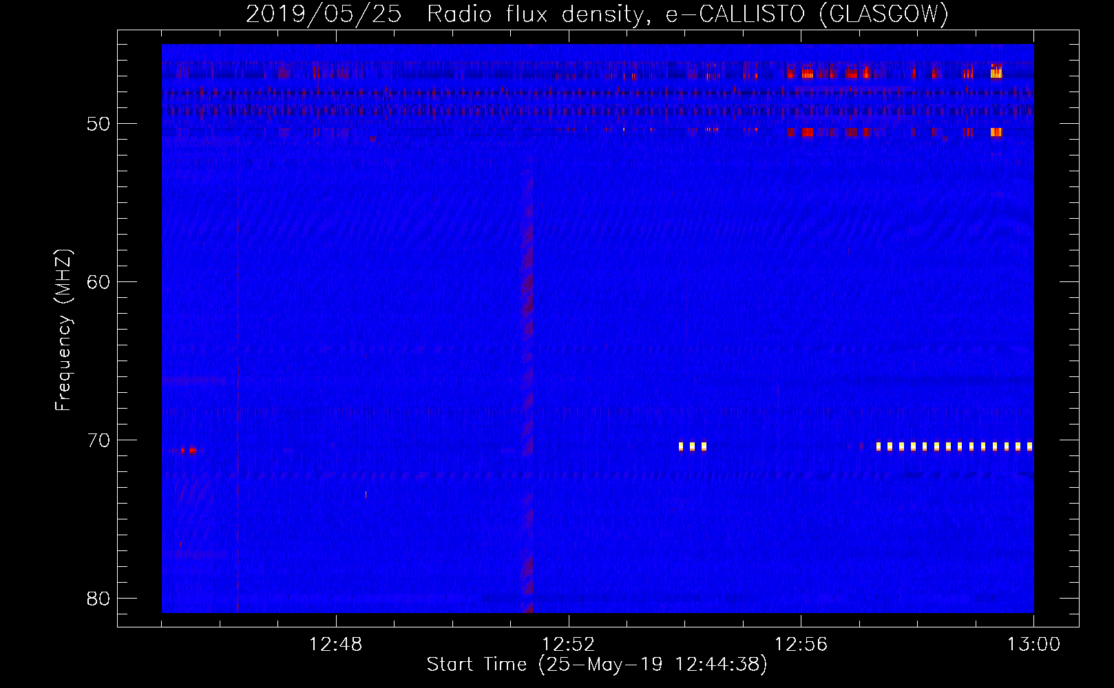This screenshot has width=1114, height=688.
Task: Click the 60 MHz frequency tick label
Action: click(99, 282)
